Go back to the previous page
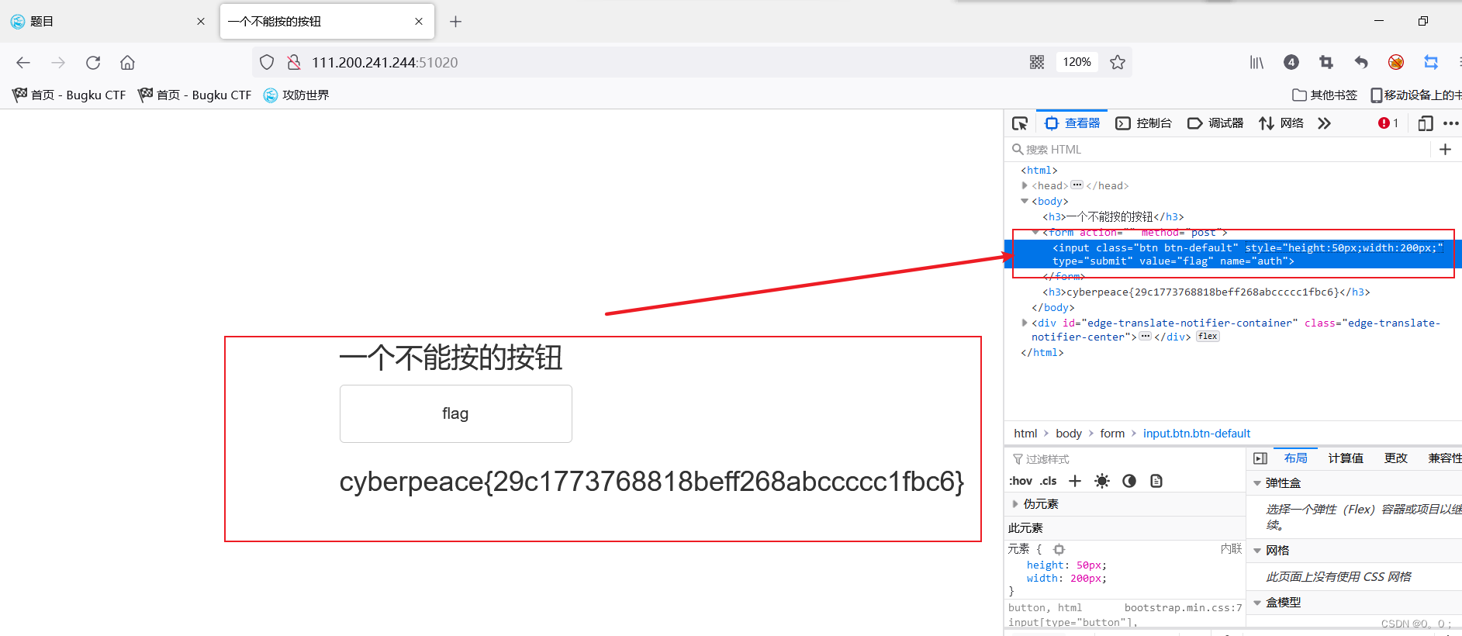Viewport: 1462px width, 636px height. click(23, 62)
